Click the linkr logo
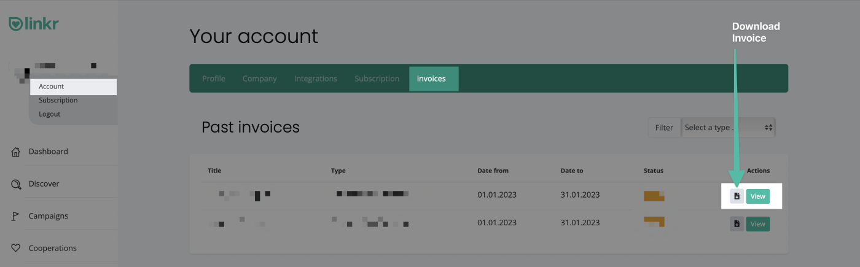 pyautogui.click(x=34, y=24)
